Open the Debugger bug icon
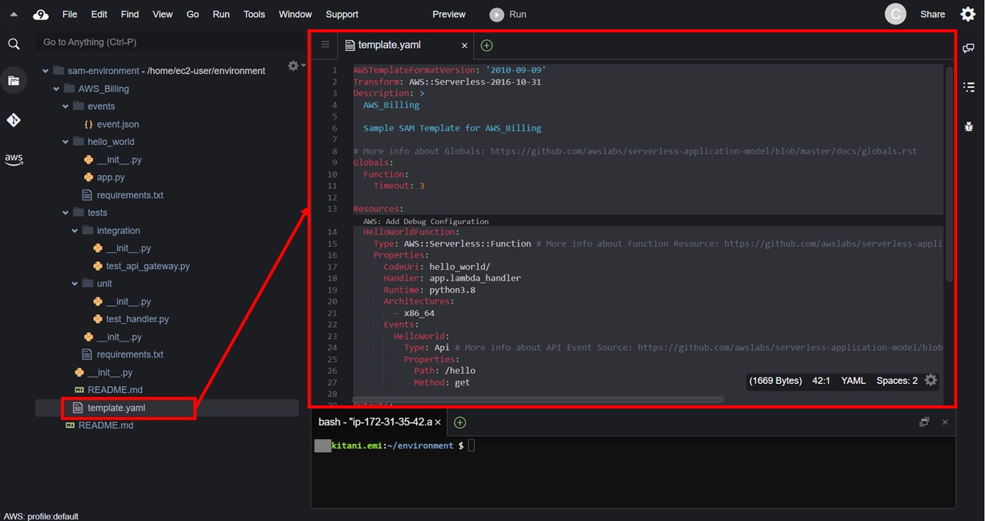The width and height of the screenshot is (985, 521). (969, 126)
